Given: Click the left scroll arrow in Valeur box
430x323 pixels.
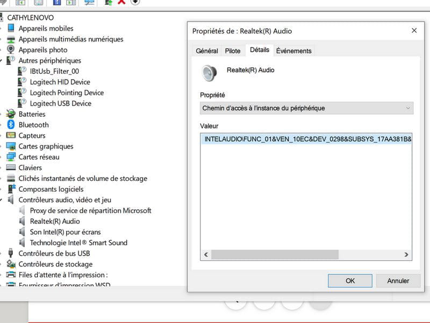Looking at the screenshot, I should [206, 255].
